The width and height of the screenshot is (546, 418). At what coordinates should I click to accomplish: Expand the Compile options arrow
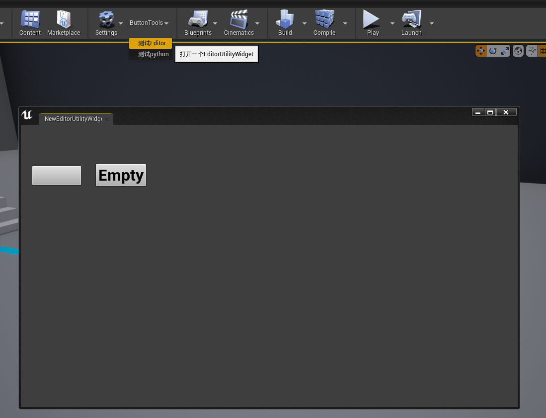(345, 23)
